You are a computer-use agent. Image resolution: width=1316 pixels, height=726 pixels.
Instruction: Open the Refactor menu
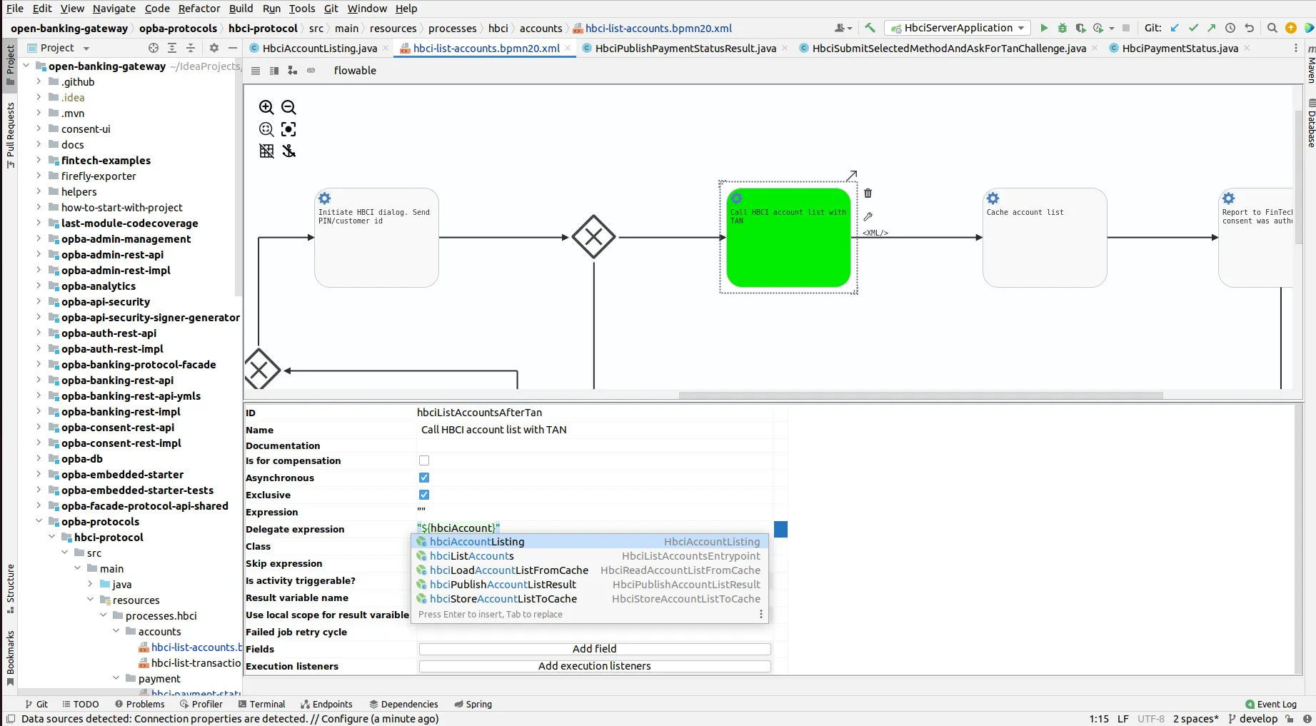tap(199, 9)
